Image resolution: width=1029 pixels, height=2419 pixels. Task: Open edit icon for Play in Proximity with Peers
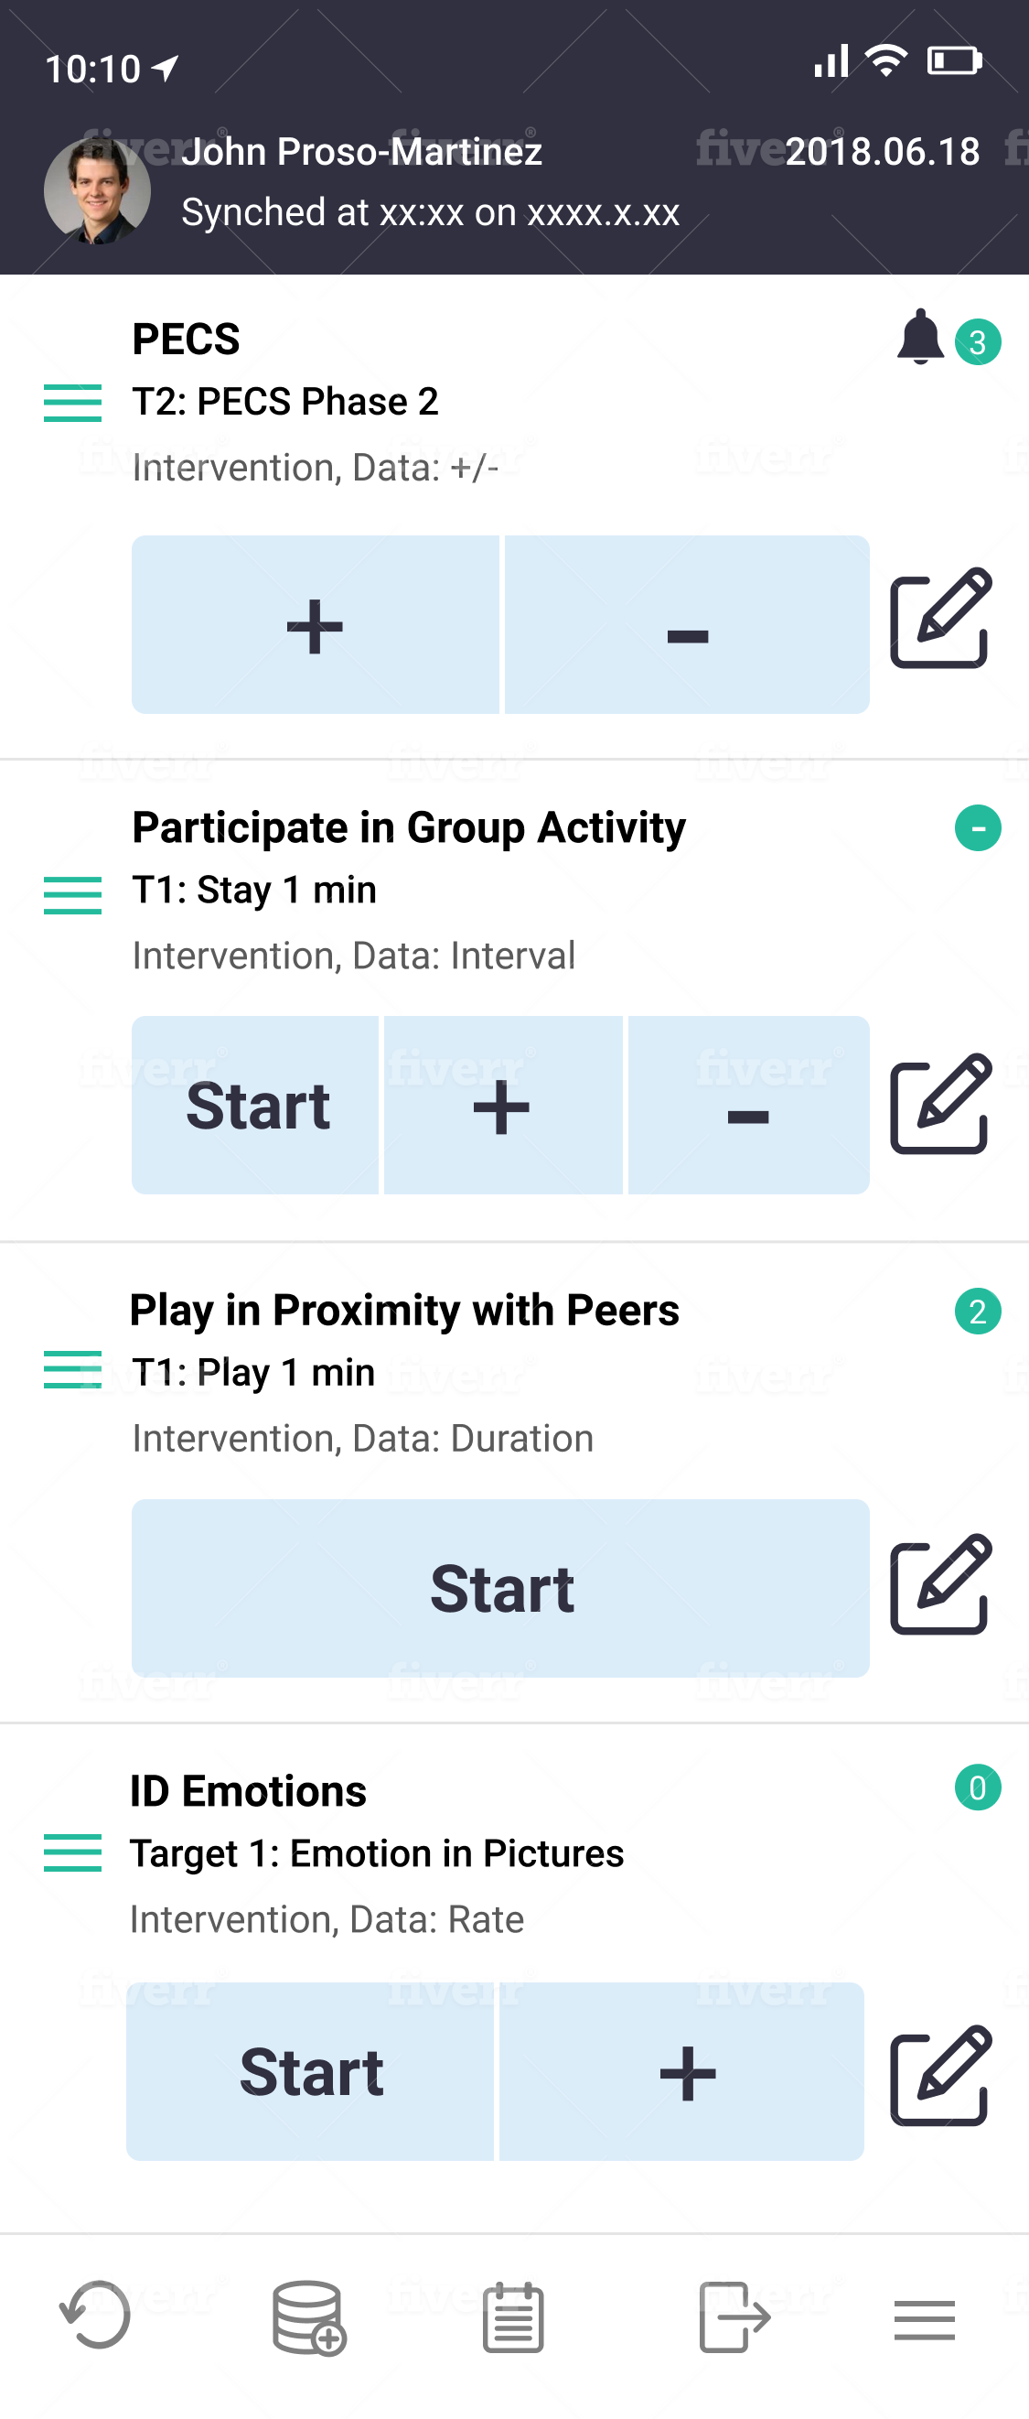[939, 1585]
